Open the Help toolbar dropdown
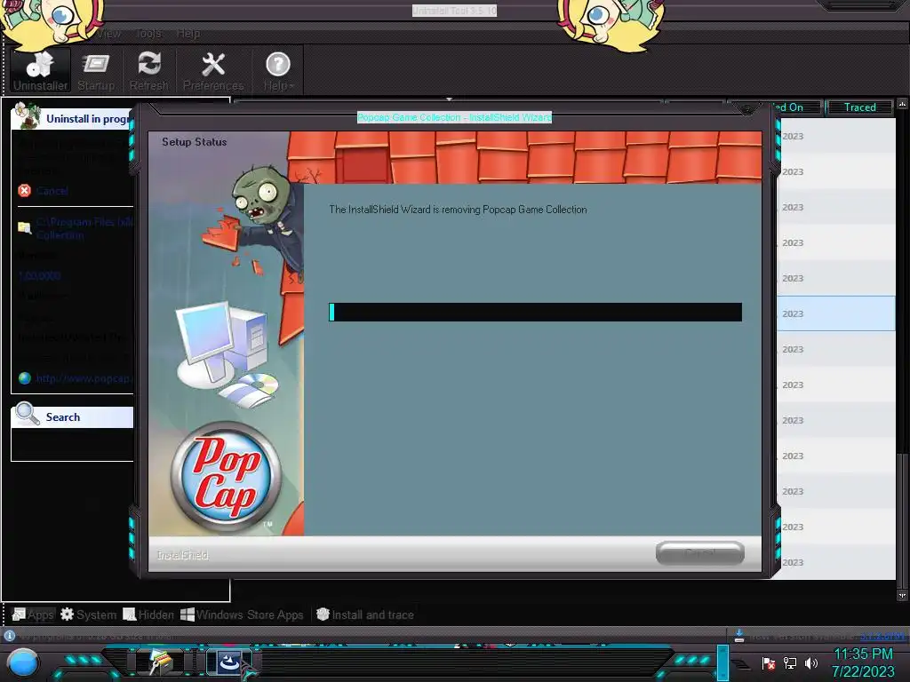This screenshot has width=910, height=682. (278, 70)
